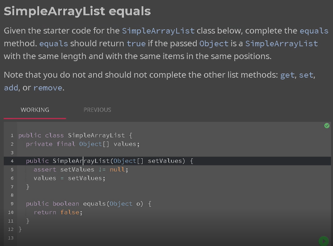Switch to the WORKING tab
The height and width of the screenshot is (246, 333).
[x=35, y=110]
